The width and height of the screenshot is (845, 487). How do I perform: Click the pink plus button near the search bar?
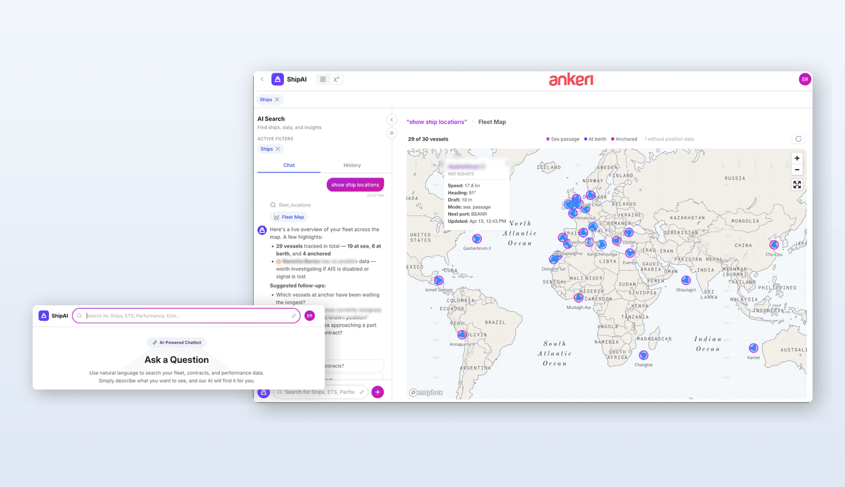(x=378, y=391)
